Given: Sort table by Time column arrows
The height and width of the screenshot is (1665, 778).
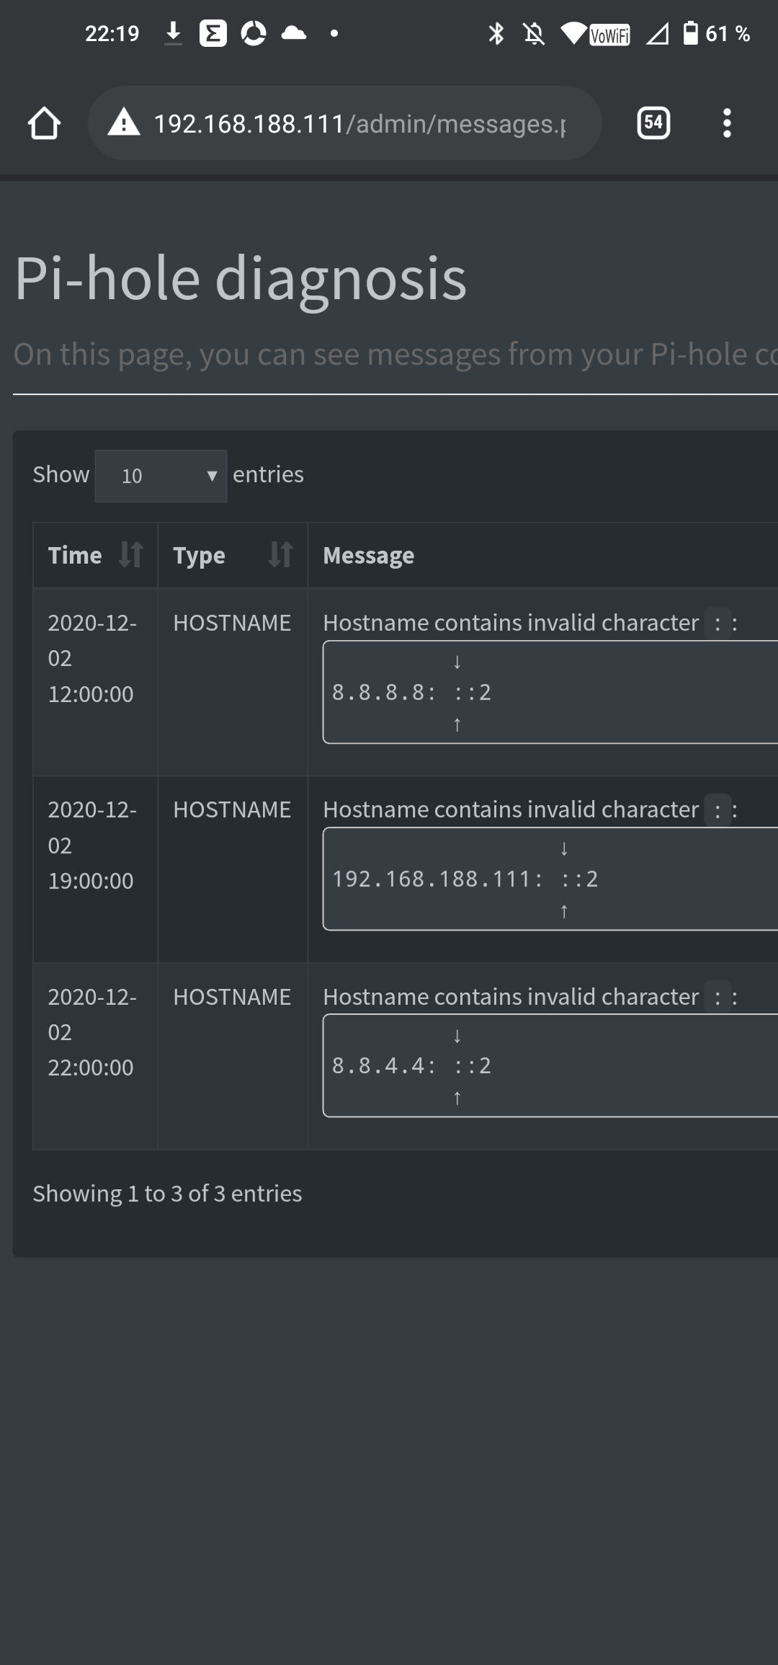Looking at the screenshot, I should pos(130,554).
